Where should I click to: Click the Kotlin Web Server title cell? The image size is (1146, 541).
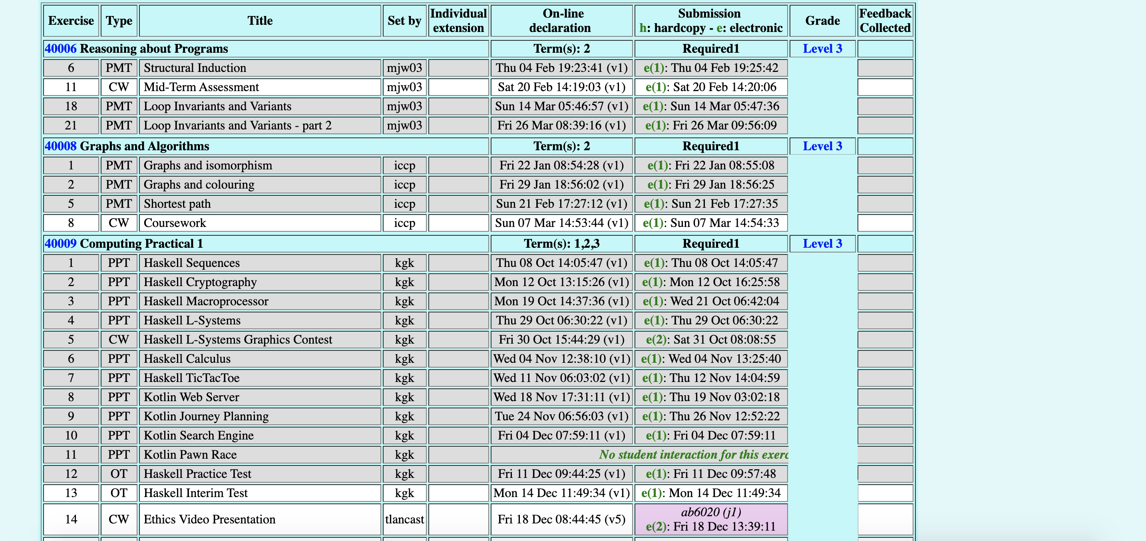pyautogui.click(x=191, y=397)
